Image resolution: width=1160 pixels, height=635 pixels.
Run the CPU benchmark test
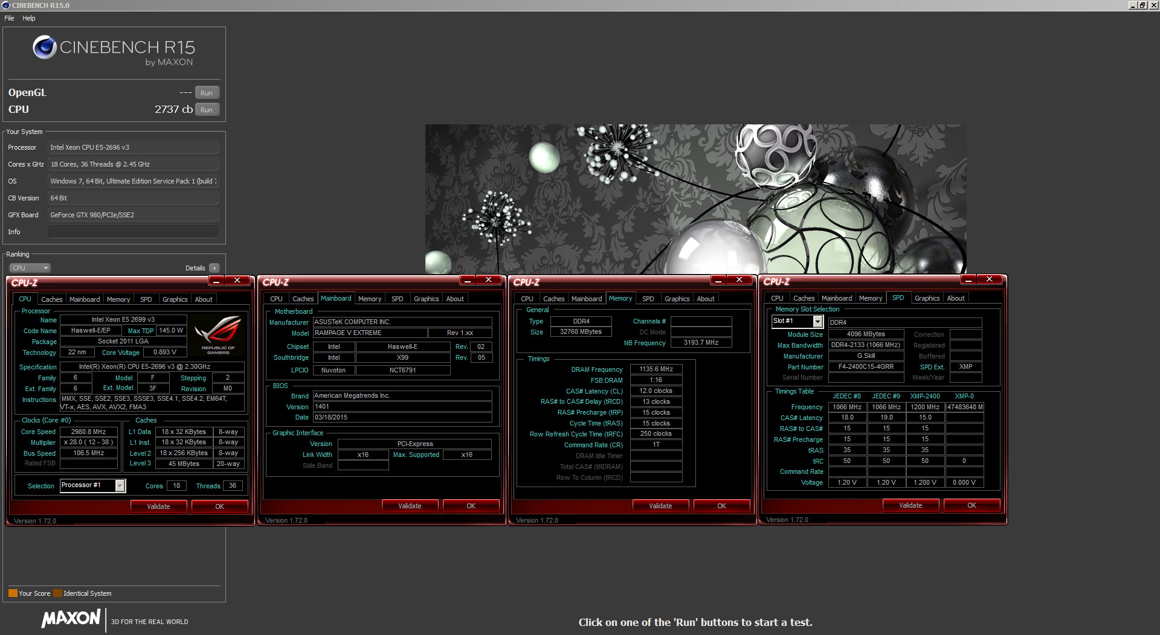click(207, 110)
